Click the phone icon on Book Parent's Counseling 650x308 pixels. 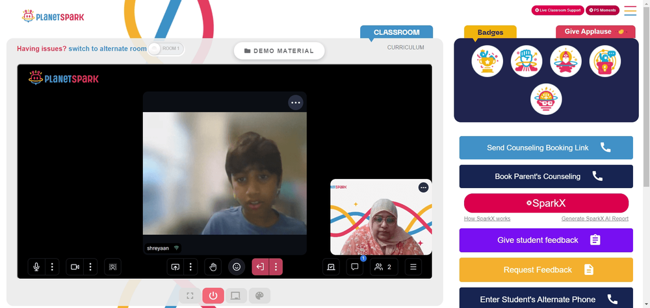click(x=597, y=176)
